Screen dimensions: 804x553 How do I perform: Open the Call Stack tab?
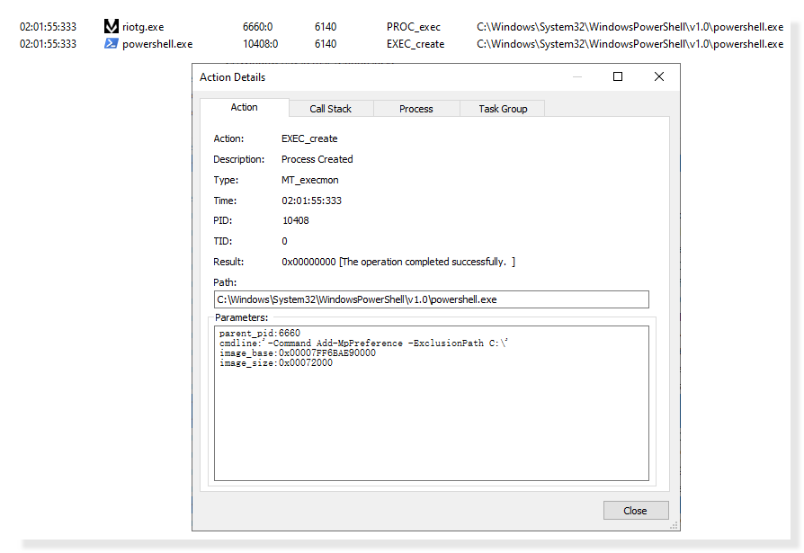coord(331,109)
